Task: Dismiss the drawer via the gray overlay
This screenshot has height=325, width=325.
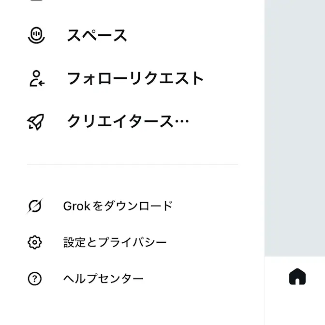Action: pyautogui.click(x=295, y=126)
